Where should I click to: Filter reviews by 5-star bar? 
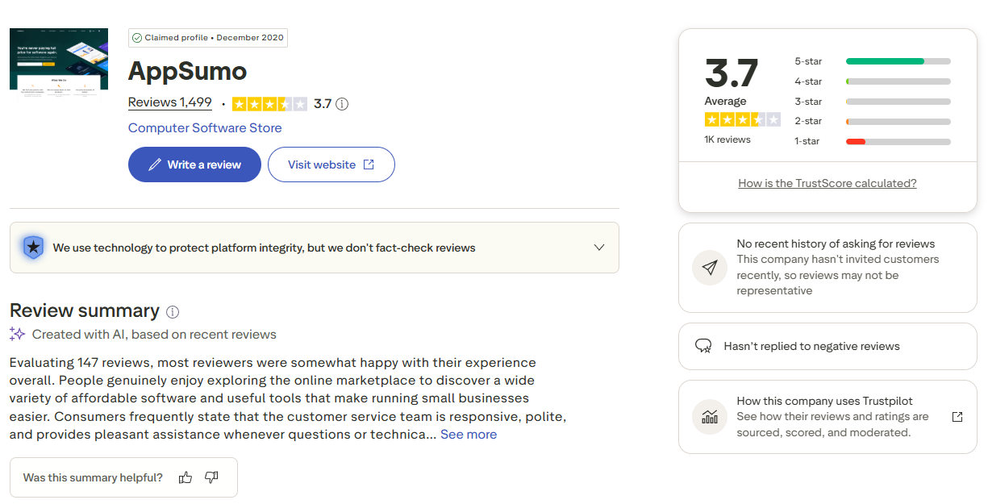(898, 61)
